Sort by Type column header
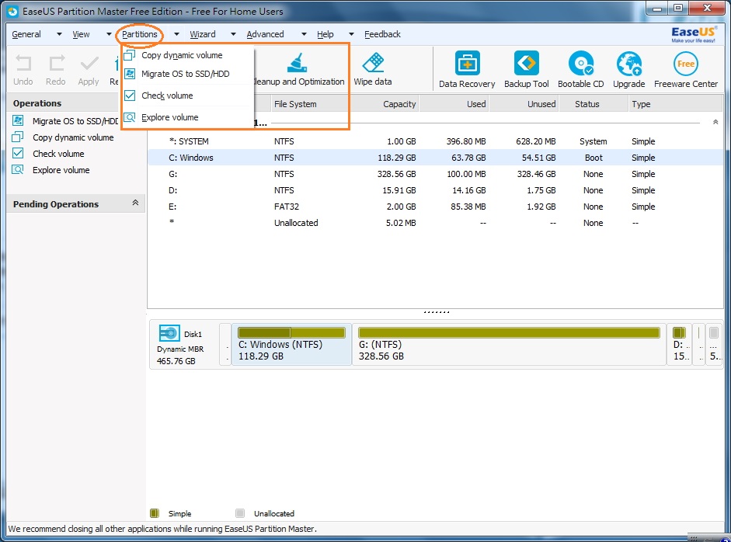 pos(675,104)
